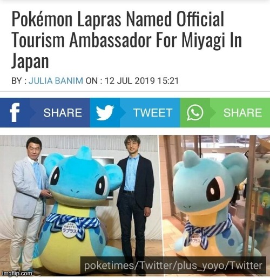The height and width of the screenshot is (278, 270).
Task: Share article via Facebook SHARE button
Action: (45, 113)
